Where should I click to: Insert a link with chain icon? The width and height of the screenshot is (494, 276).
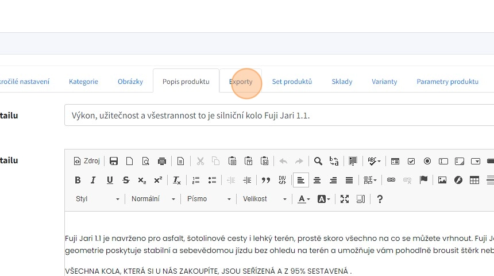[x=391, y=180]
